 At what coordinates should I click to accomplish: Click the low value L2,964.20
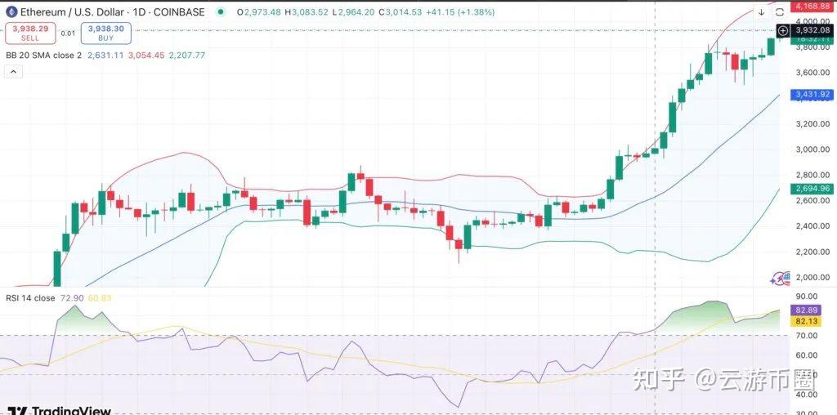pyautogui.click(x=353, y=11)
